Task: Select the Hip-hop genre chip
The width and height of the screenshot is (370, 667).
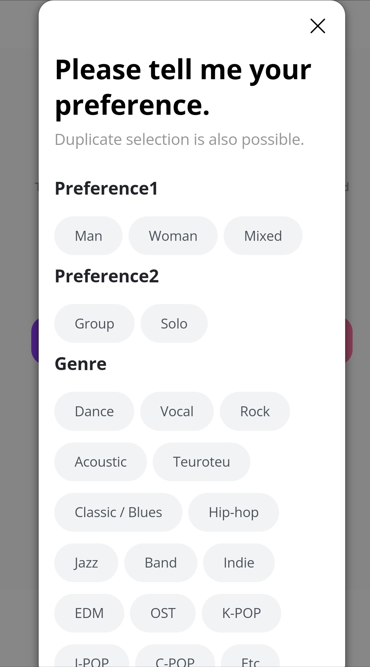Action: click(233, 512)
